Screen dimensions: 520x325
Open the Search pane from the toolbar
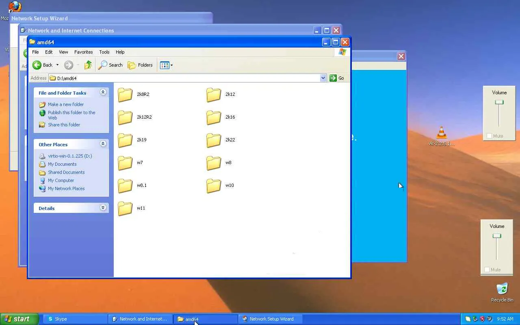(110, 65)
